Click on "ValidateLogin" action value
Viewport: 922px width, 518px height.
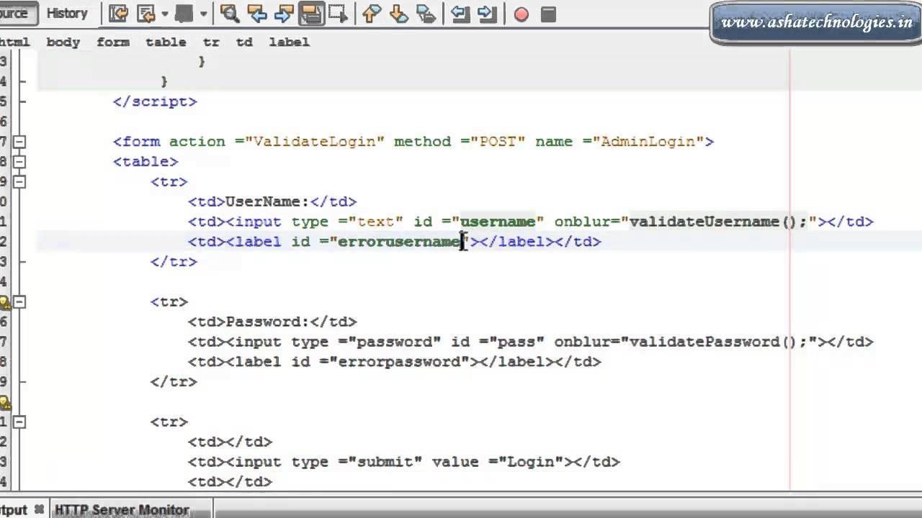[x=314, y=142]
